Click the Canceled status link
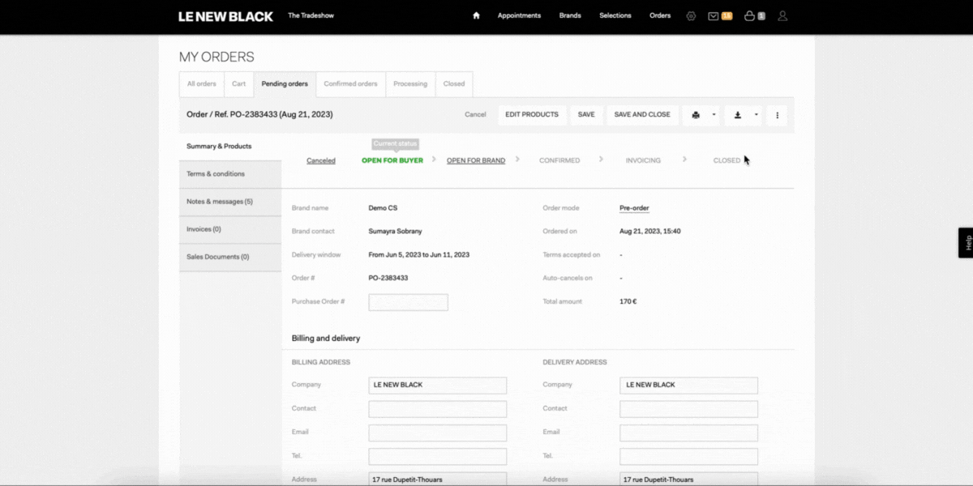Image resolution: width=973 pixels, height=486 pixels. click(x=321, y=160)
